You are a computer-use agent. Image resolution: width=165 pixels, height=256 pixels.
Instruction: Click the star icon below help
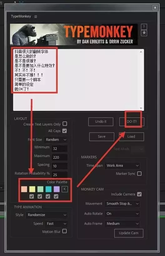click(144, 33)
